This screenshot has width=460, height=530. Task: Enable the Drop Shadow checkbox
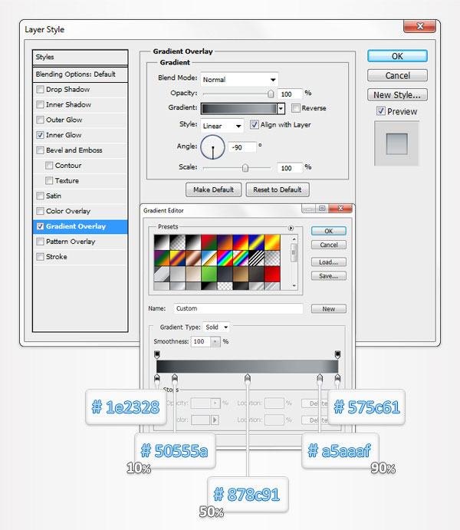click(x=40, y=89)
